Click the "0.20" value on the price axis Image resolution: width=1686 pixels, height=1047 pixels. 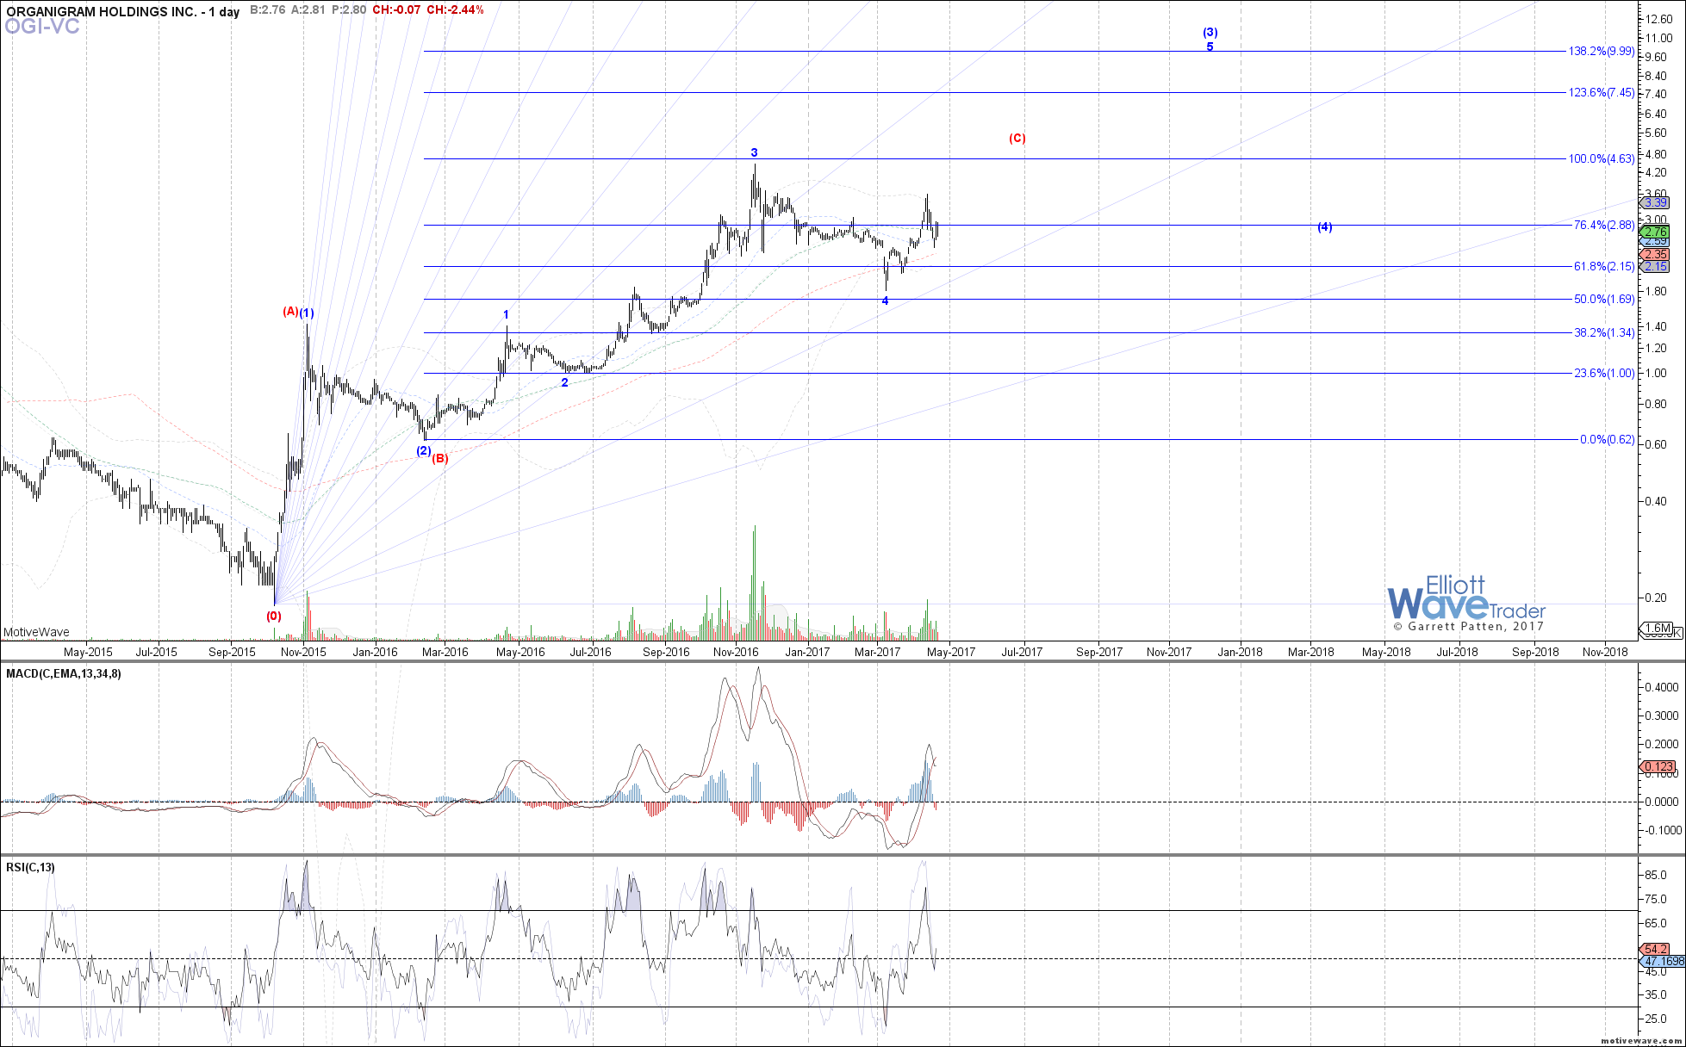[x=1656, y=598]
